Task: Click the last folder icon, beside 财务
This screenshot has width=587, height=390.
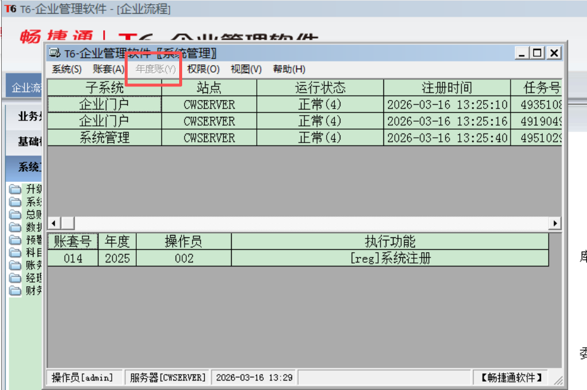Action: click(x=16, y=291)
